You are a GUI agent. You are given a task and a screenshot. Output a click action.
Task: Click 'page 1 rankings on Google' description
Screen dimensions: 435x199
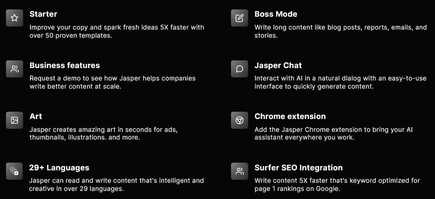pos(297,189)
